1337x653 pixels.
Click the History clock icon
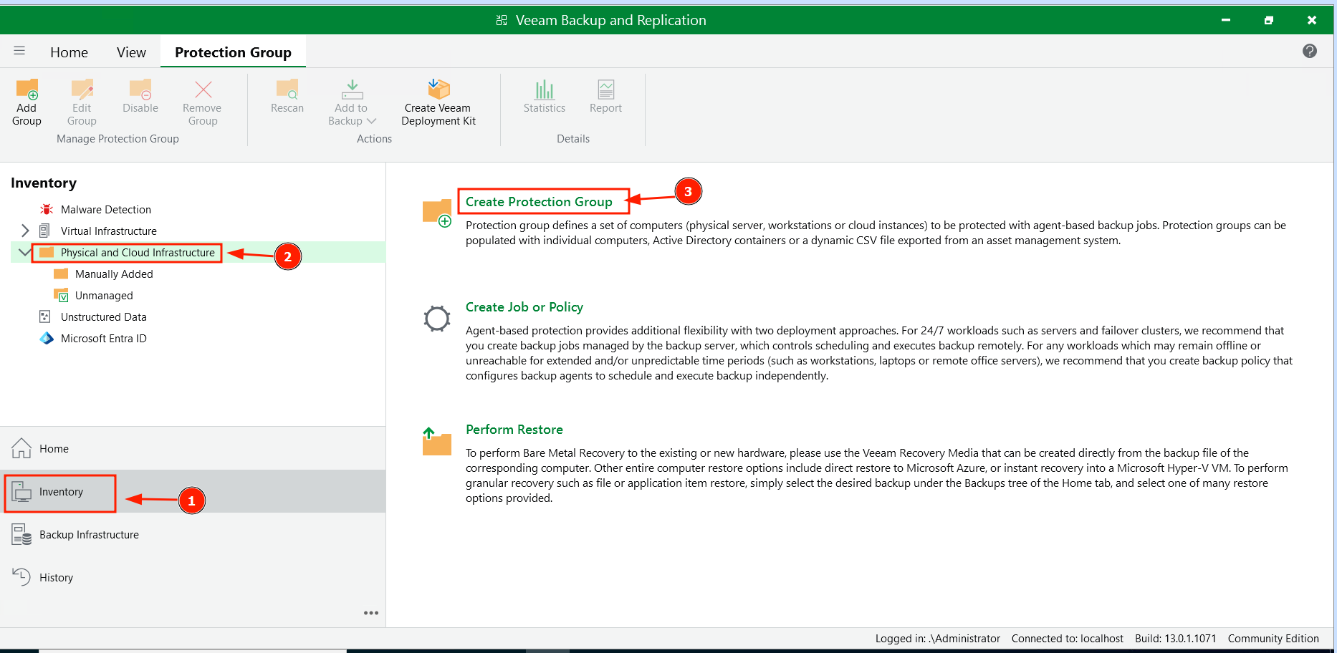click(21, 576)
